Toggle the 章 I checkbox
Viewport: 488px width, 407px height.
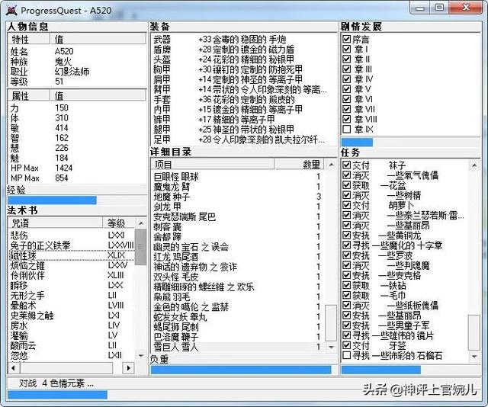tap(346, 50)
